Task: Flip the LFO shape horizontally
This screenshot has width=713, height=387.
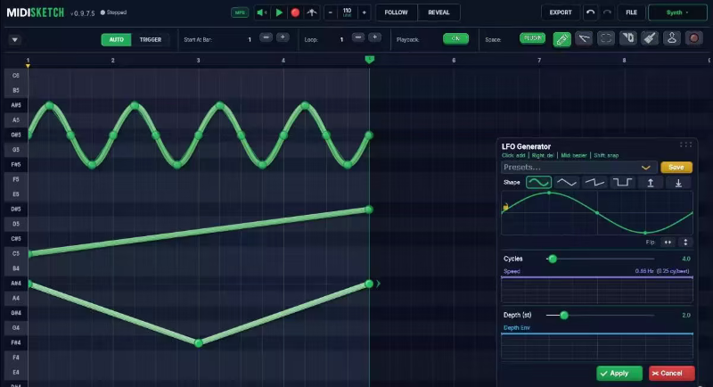Action: pyautogui.click(x=668, y=243)
